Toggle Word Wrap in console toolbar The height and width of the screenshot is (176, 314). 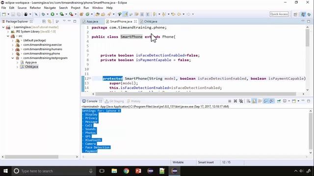pos(260,101)
